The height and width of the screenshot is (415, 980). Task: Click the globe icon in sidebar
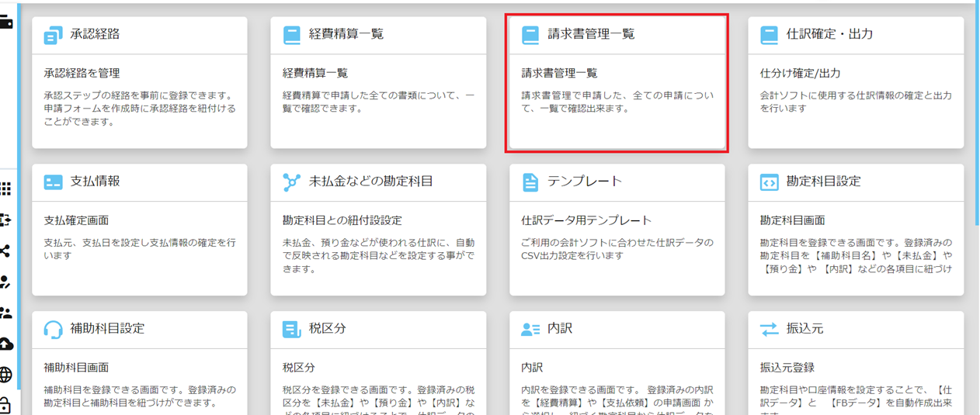5,375
